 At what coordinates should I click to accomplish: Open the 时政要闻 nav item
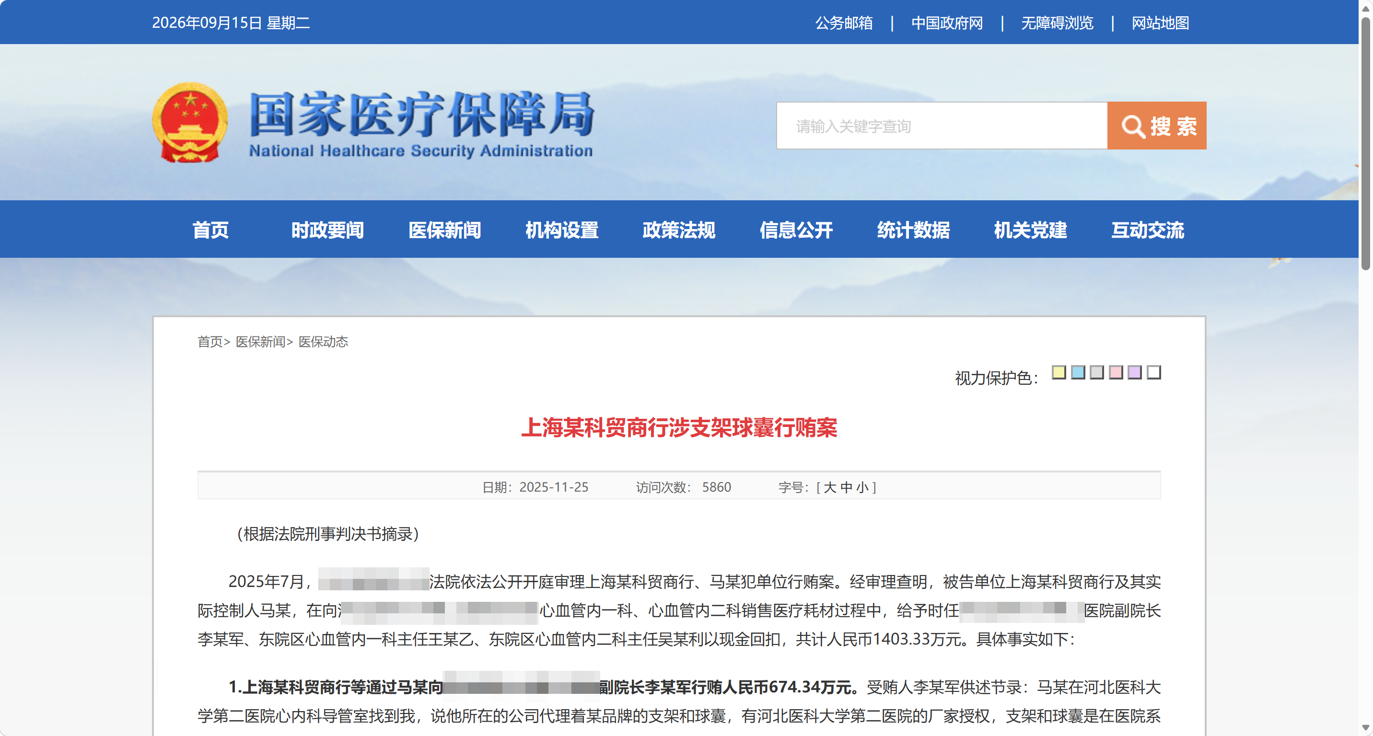(x=327, y=230)
